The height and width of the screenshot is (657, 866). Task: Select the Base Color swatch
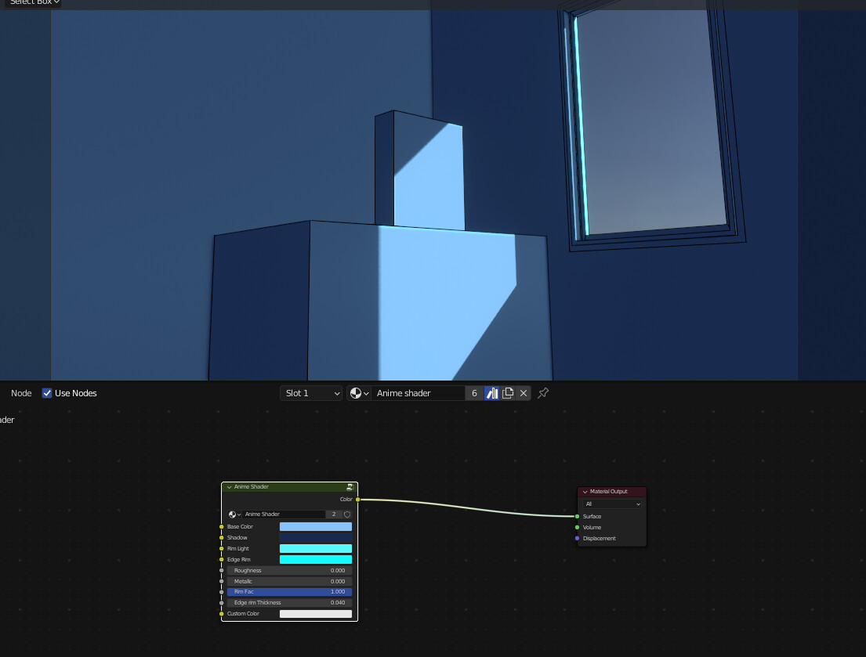(315, 526)
